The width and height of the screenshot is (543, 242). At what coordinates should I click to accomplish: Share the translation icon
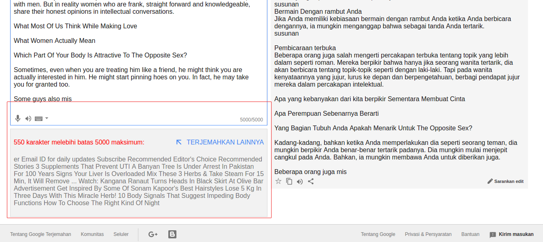pos(311,181)
